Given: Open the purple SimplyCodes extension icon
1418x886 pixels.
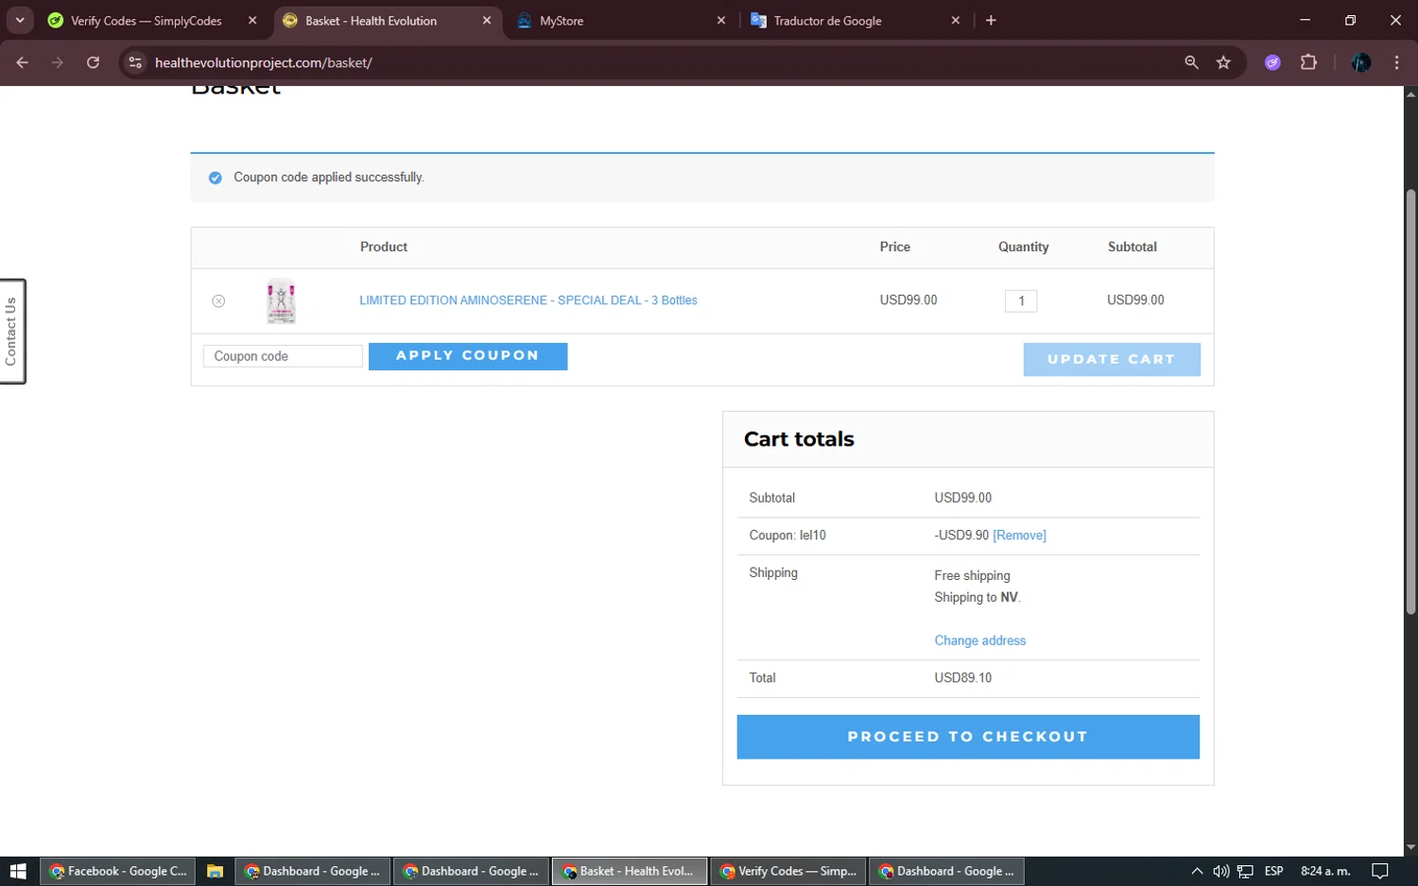Looking at the screenshot, I should tap(1272, 62).
